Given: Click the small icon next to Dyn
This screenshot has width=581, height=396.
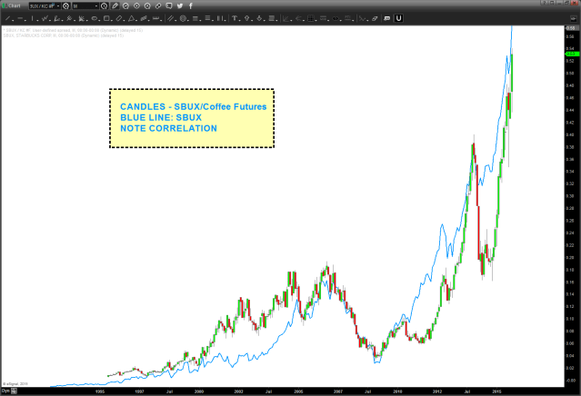Looking at the screenshot, I should click(14, 391).
